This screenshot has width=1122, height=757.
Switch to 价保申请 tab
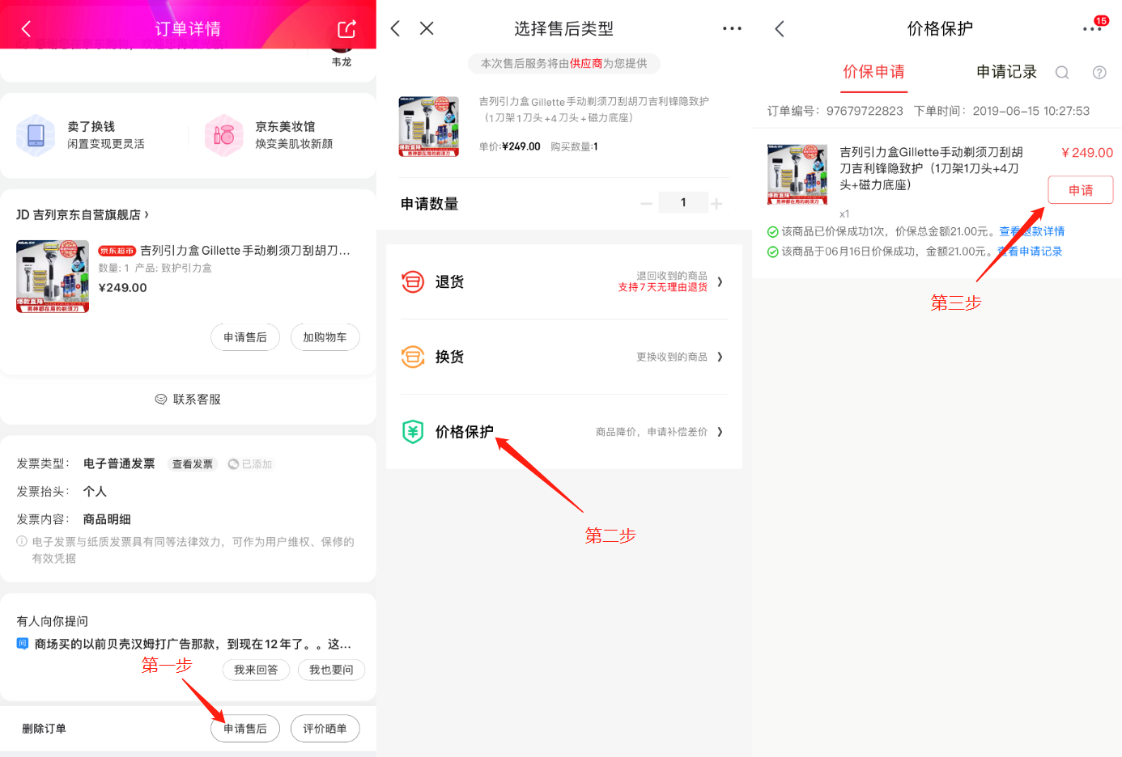click(x=873, y=71)
